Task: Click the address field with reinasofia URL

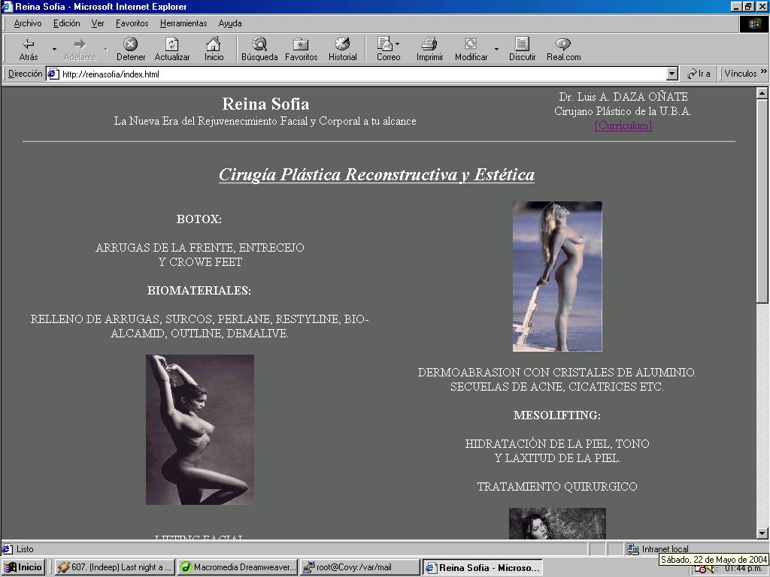Action: [362, 74]
